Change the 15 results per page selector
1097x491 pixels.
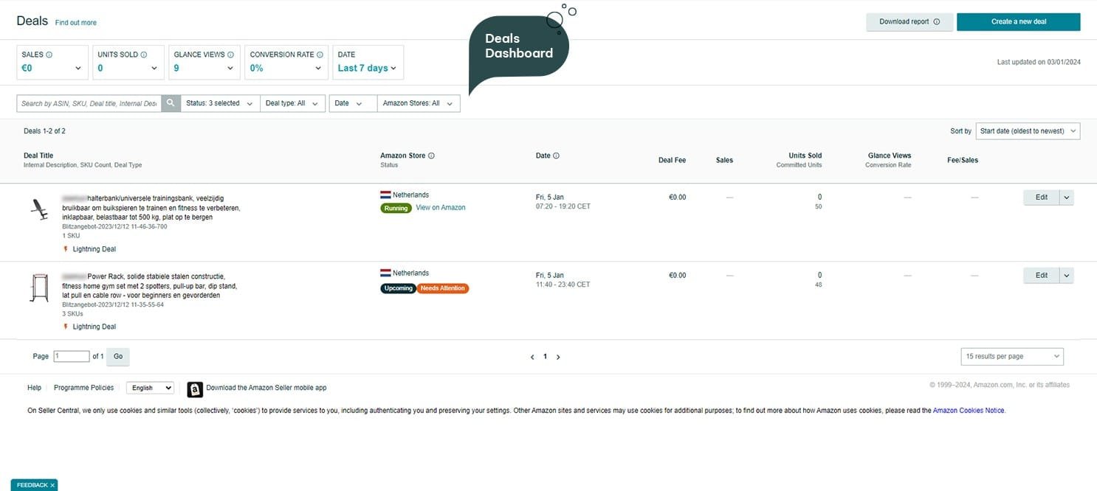tap(1011, 357)
